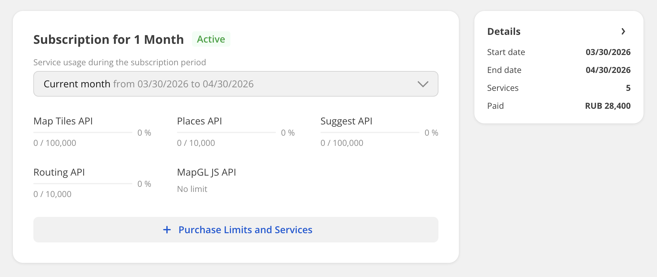This screenshot has height=277, width=657.
Task: Click the Details heading
Action: pyautogui.click(x=504, y=31)
